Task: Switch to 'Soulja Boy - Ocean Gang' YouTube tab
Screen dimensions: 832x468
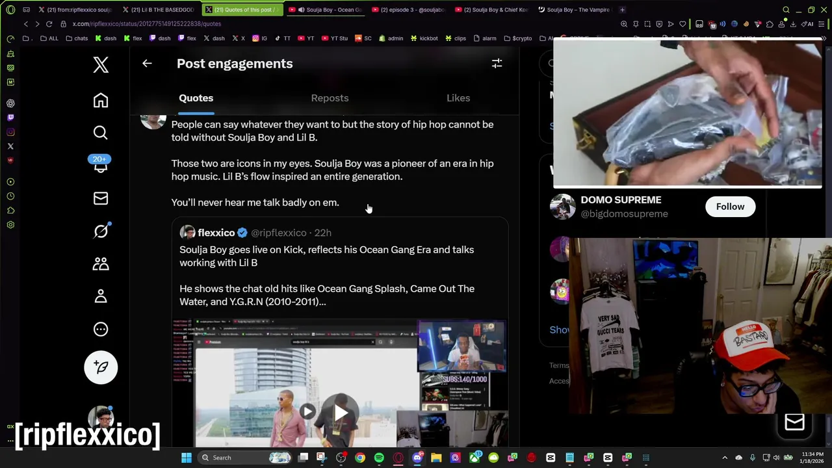Action: click(x=325, y=10)
